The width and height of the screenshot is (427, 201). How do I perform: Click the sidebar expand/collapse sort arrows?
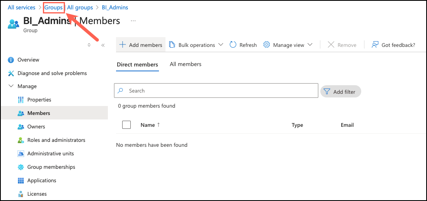[89, 45]
